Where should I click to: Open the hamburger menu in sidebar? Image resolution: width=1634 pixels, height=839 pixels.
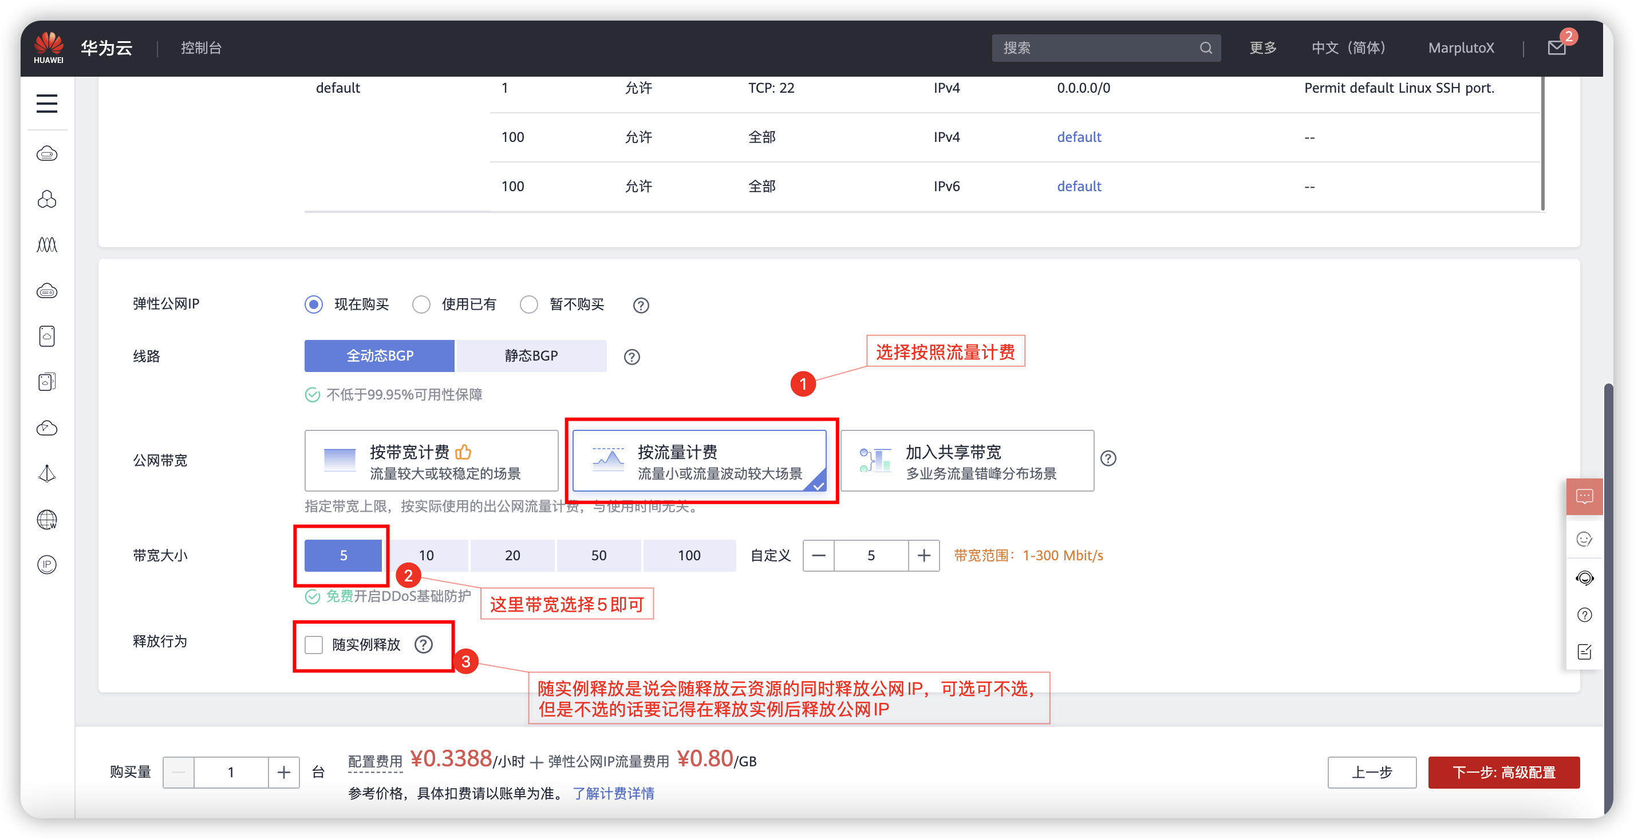[47, 104]
